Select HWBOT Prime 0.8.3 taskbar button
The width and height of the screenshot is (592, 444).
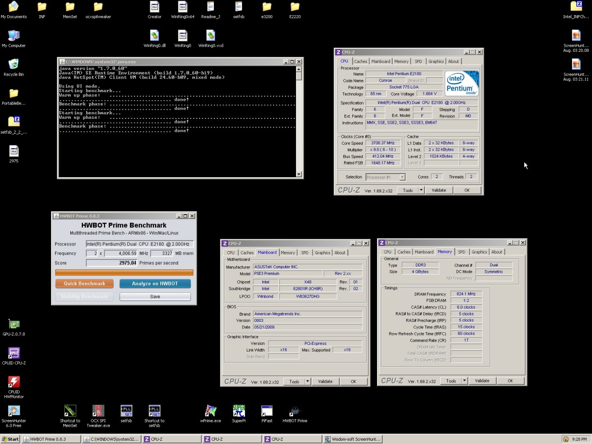coord(51,439)
